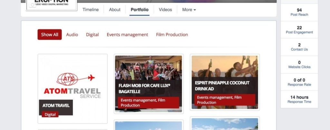View the 22 Post Engagement stat
This screenshot has height=130, width=330.
(299, 30)
